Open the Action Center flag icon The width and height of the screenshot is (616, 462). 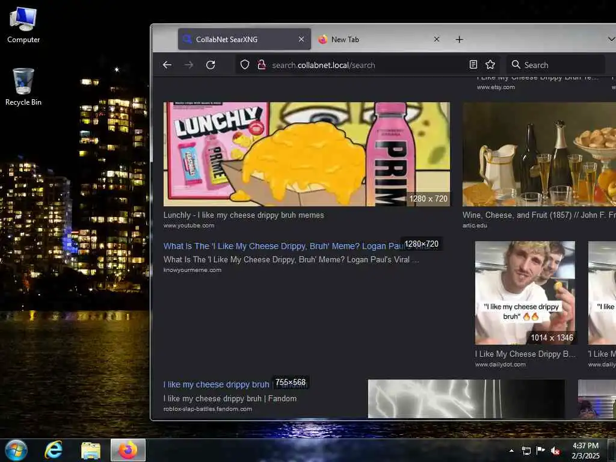click(541, 451)
